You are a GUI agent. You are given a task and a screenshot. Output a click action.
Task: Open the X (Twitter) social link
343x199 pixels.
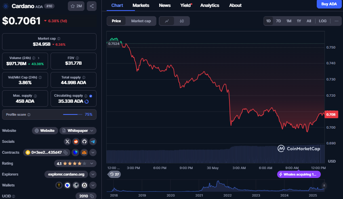[67, 142]
